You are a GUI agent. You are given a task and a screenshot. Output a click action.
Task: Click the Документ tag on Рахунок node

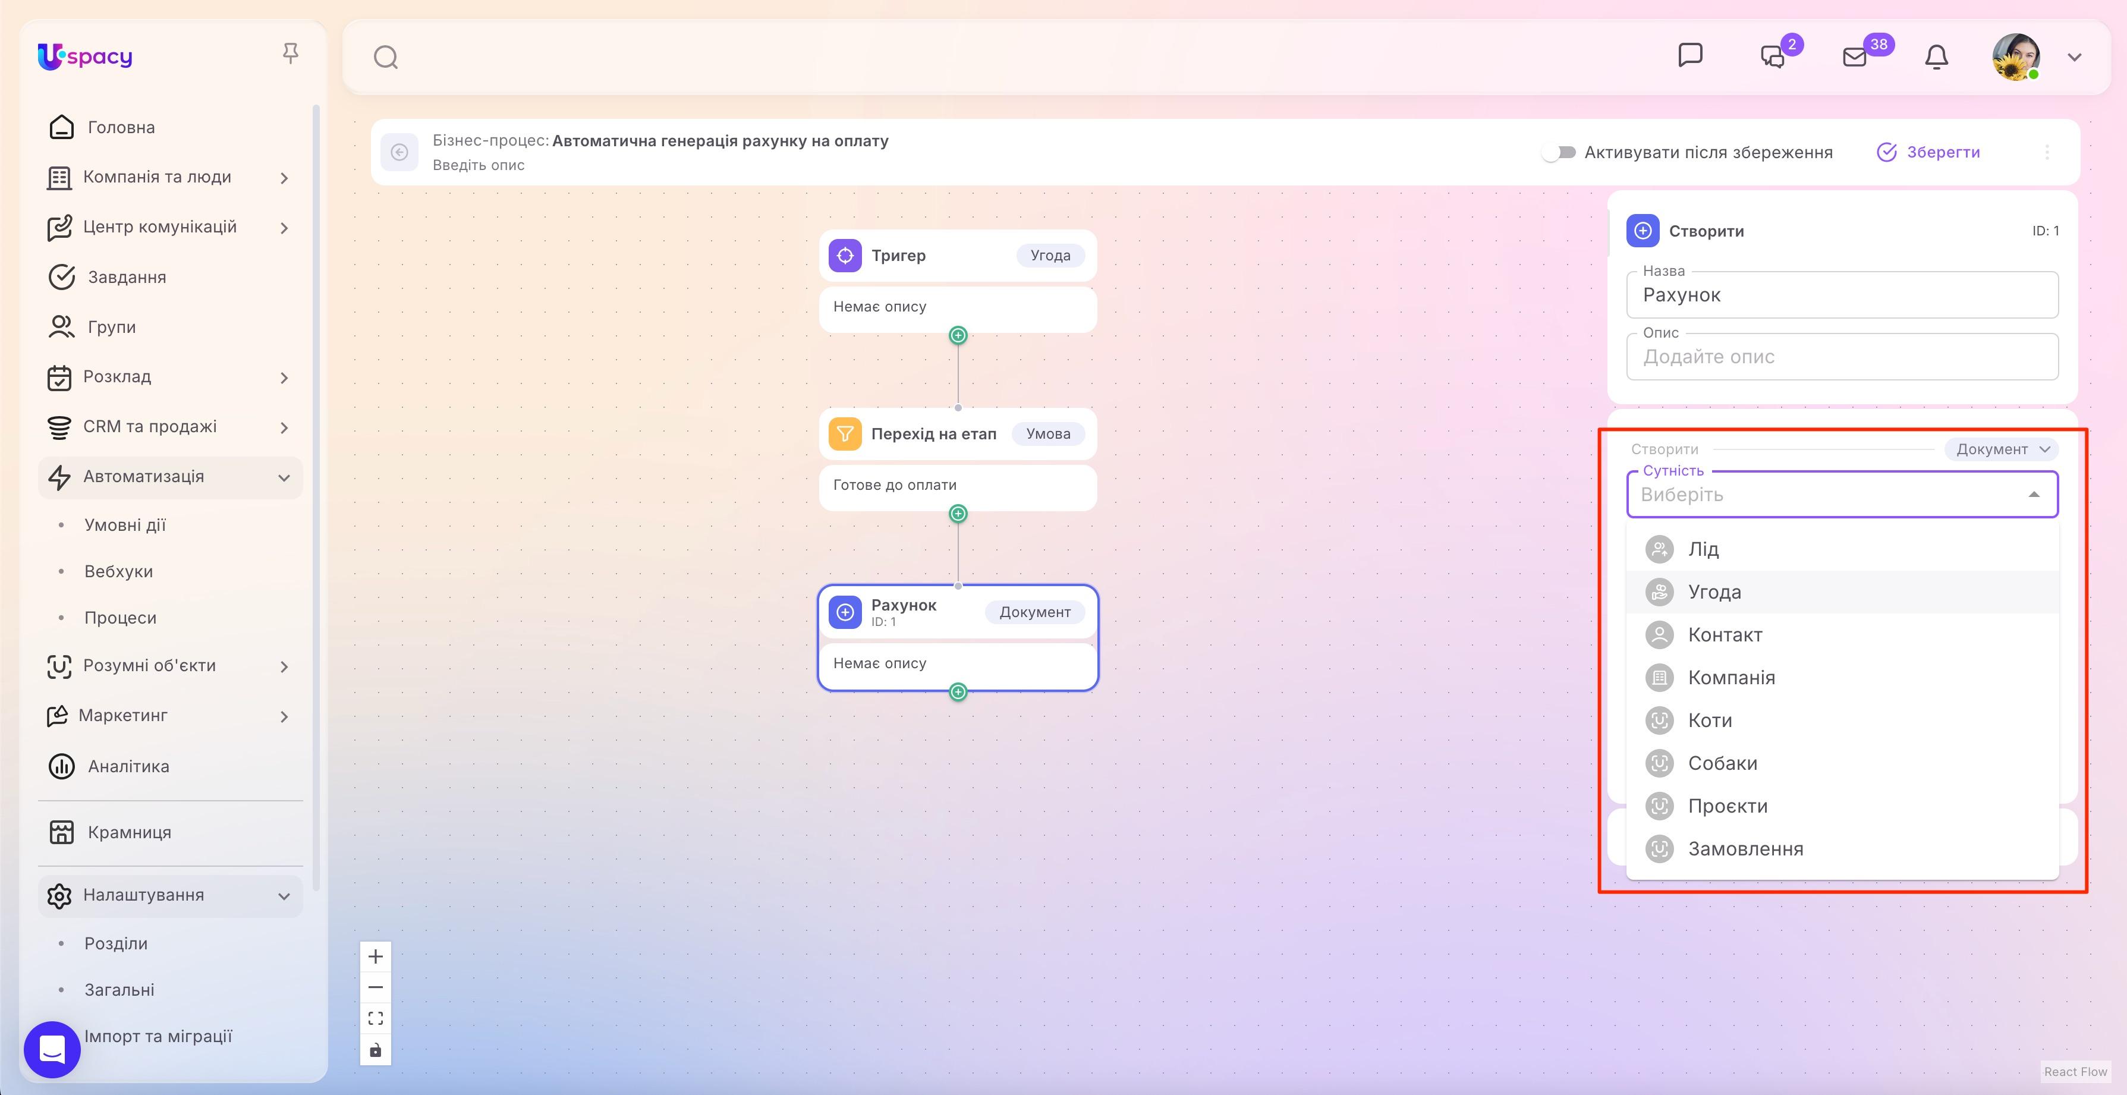click(x=1034, y=612)
